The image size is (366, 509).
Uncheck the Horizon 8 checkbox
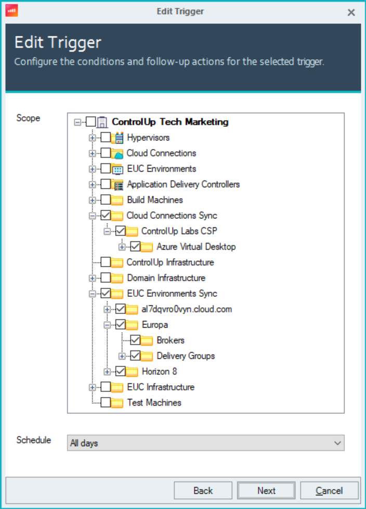[121, 371]
